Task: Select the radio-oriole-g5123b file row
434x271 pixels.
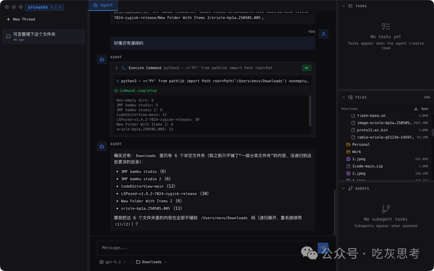Action: coord(385,137)
